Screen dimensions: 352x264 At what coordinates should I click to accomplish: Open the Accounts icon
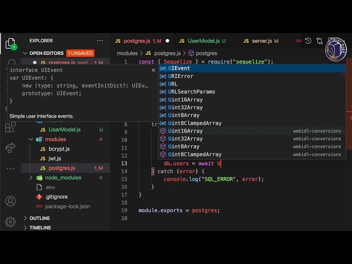[x=10, y=201]
